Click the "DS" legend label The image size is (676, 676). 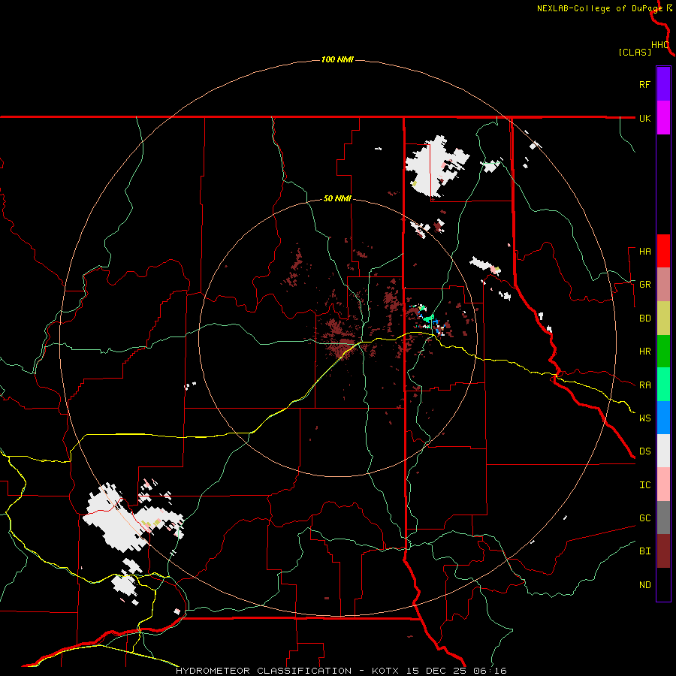coord(645,451)
